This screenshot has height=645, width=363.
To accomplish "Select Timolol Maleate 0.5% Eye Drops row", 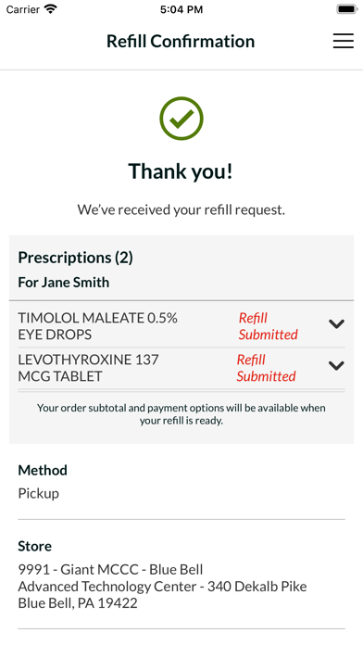I will (181, 326).
